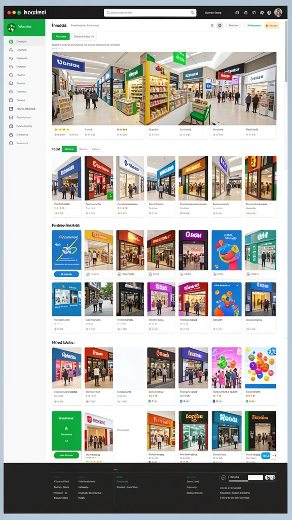
Task: Click the green button on the green promo card
Action: tap(66, 455)
